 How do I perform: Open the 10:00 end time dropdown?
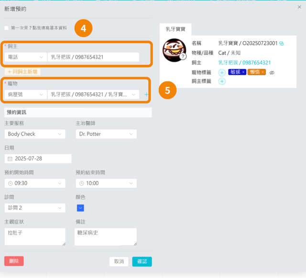(106, 183)
